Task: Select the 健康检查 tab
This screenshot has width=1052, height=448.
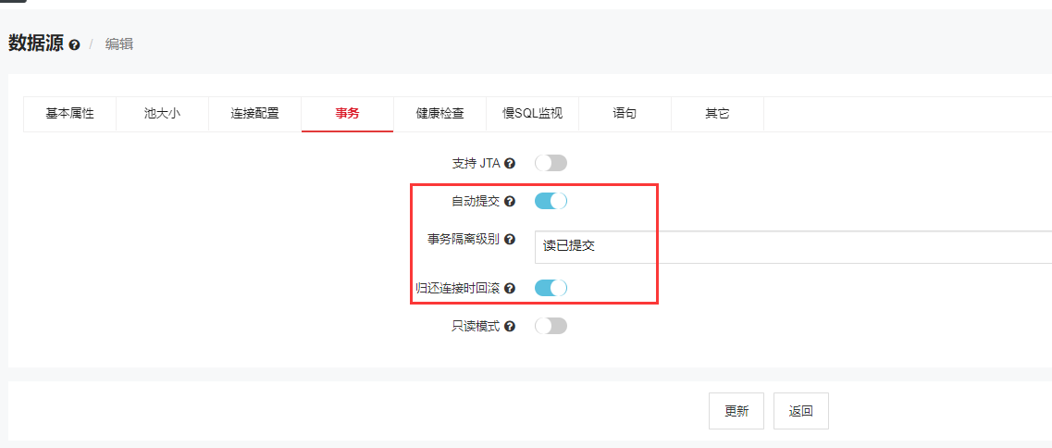Action: pyautogui.click(x=439, y=114)
